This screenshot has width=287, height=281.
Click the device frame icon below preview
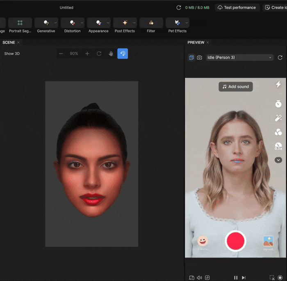pyautogui.click(x=191, y=278)
